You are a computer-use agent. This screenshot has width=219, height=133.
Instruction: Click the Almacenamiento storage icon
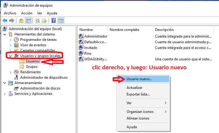[x=11, y=83]
